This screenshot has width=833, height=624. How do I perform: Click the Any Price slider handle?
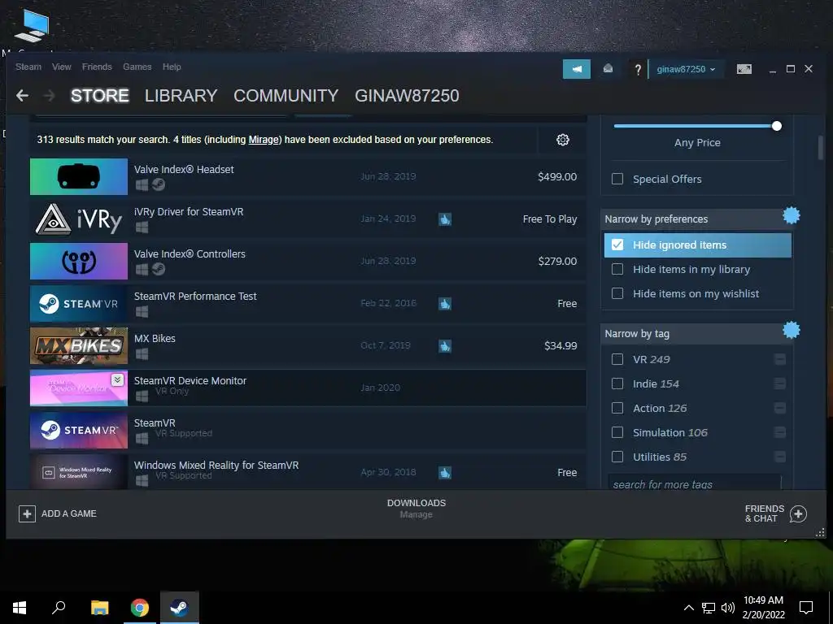tap(777, 126)
